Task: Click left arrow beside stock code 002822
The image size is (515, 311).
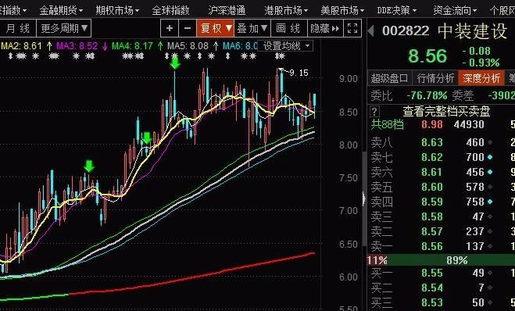Action: pos(371,31)
